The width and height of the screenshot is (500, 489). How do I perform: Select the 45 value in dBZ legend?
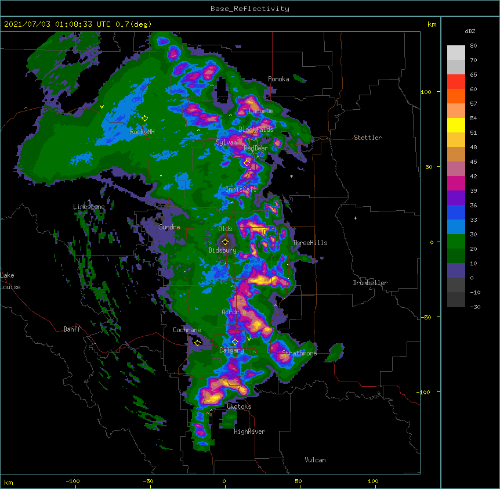[x=473, y=162]
